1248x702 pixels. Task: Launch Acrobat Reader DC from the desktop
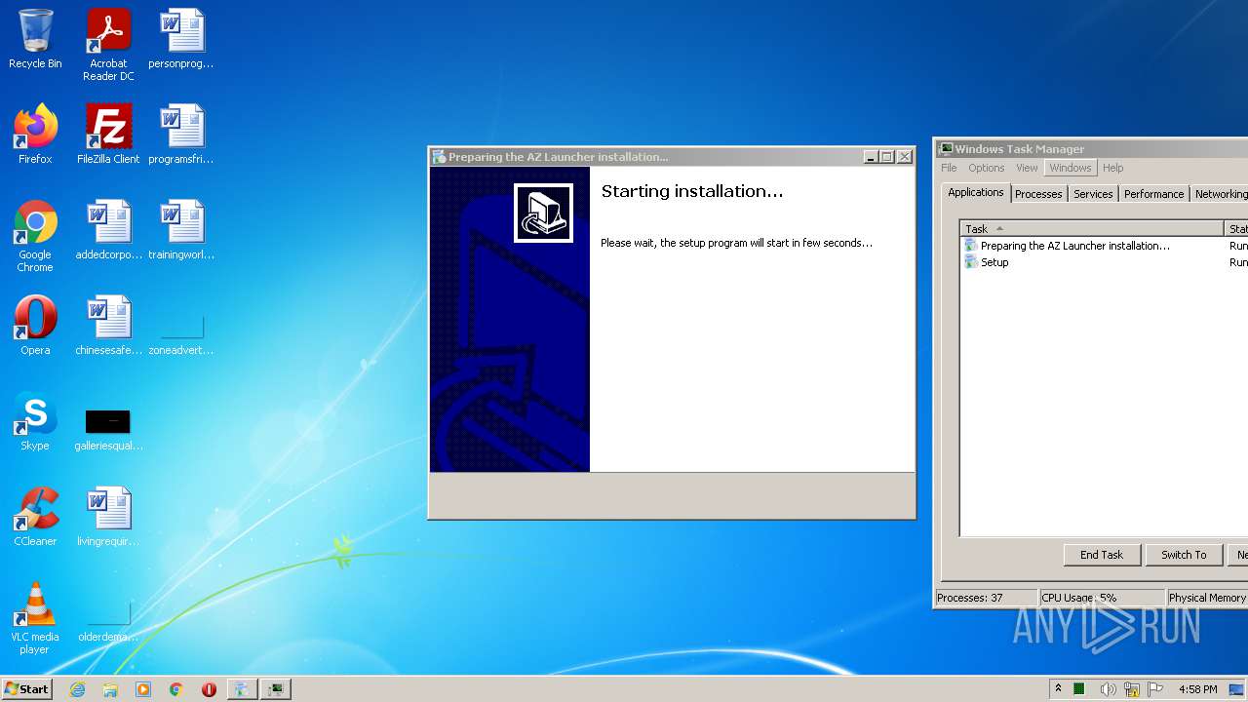click(x=108, y=45)
